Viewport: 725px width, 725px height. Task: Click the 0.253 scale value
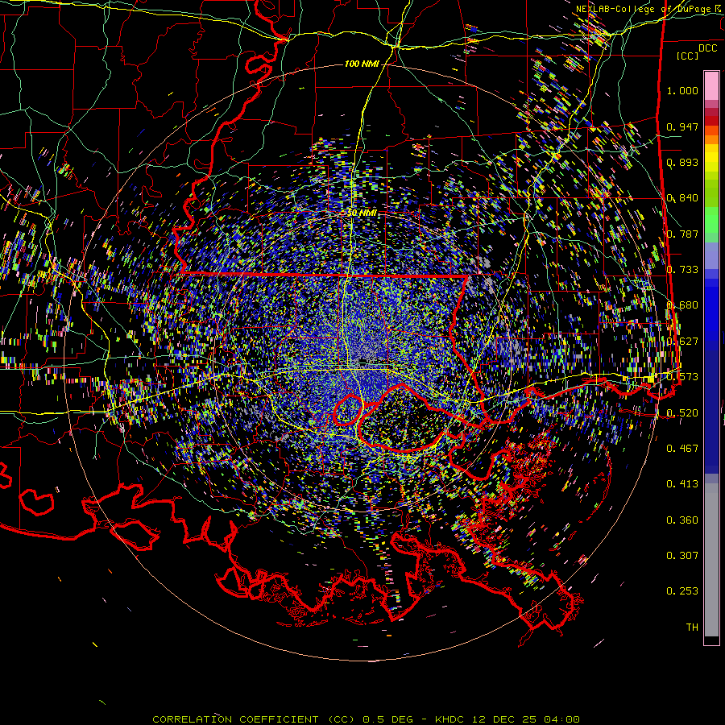(x=682, y=591)
